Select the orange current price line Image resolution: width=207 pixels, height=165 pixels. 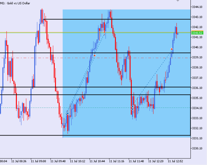pos(95,32)
